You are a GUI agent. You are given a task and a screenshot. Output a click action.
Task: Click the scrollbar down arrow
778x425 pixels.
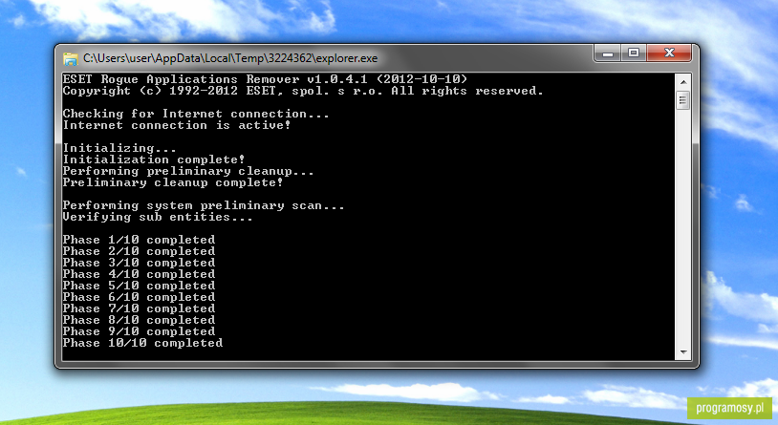pos(683,352)
